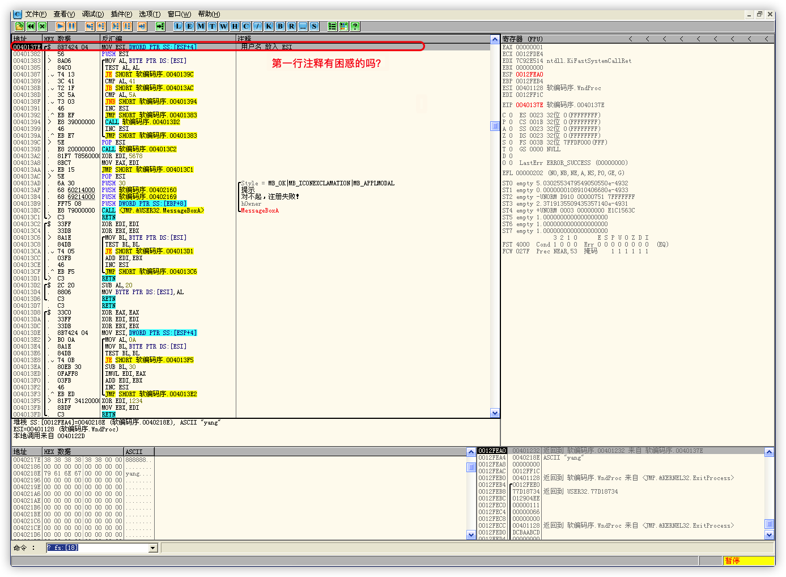
Task: Open the 插件(P) menu
Action: (121, 14)
